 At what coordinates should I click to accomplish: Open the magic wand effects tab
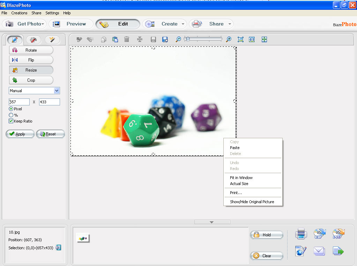click(x=52, y=40)
